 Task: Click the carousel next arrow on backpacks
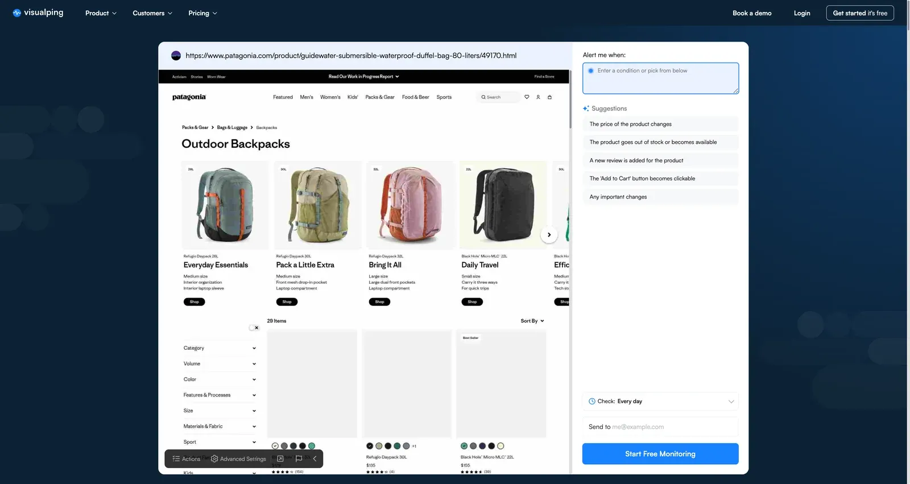pyautogui.click(x=549, y=234)
